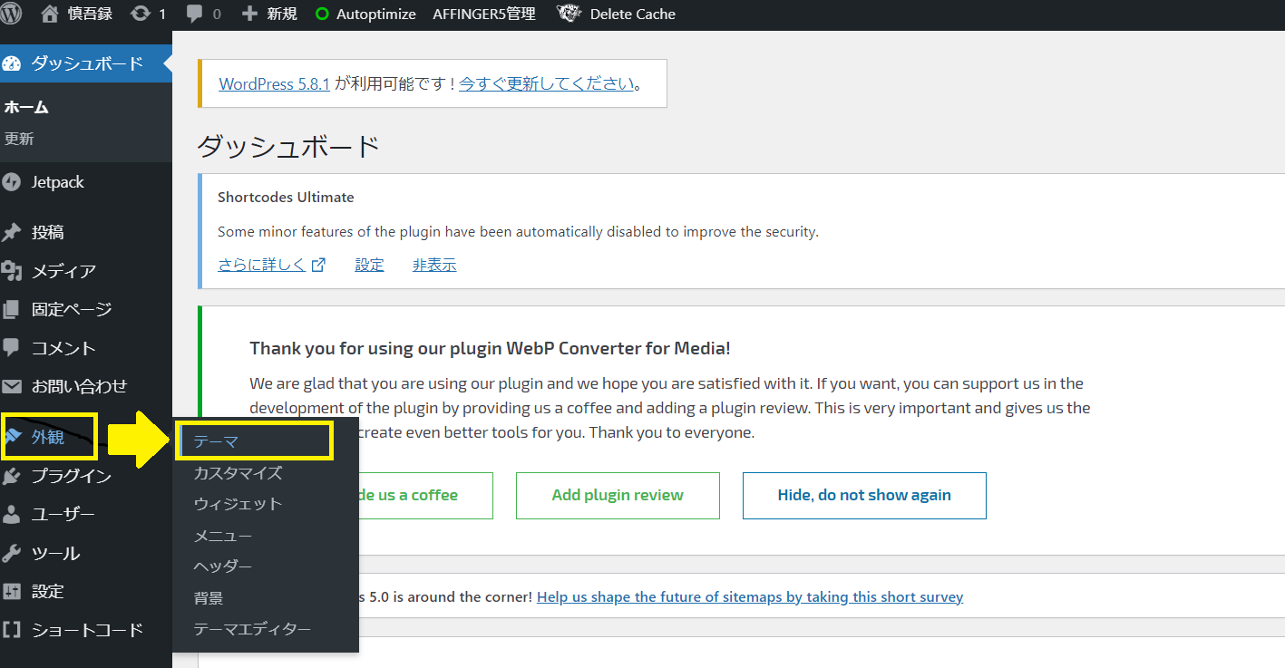
Task: Select カスタマイズ in the flyout menu
Action: point(238,473)
